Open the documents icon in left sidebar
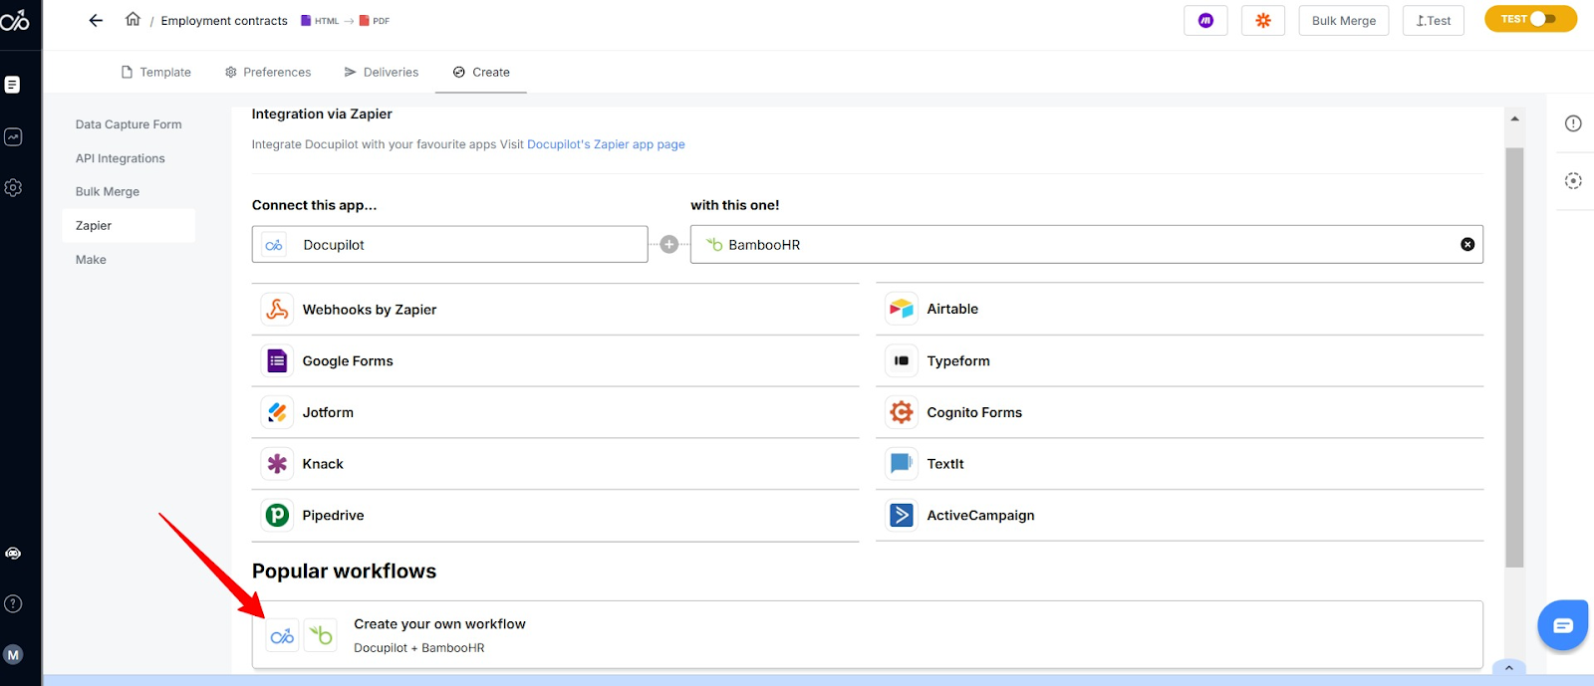Screen dimensions: 1594x686 tap(13, 85)
